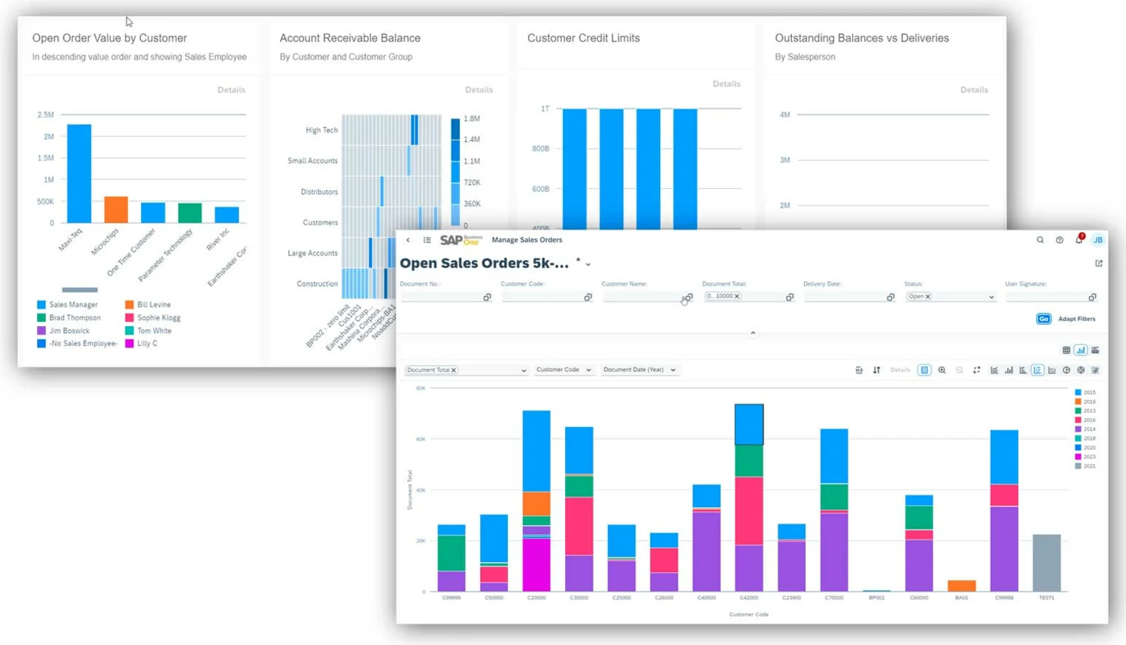The image size is (1126, 645).
Task: Open the sort settings arrows icon
Action: pos(876,370)
